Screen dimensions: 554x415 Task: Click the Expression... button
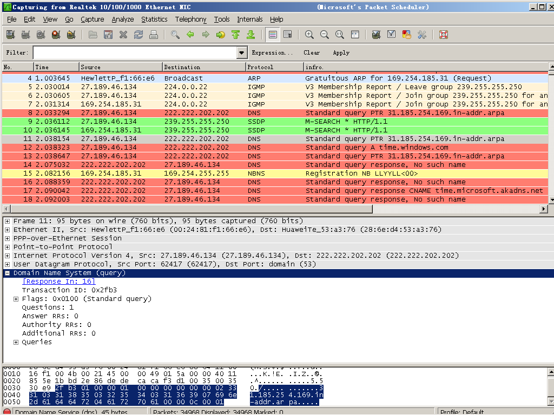click(x=272, y=53)
